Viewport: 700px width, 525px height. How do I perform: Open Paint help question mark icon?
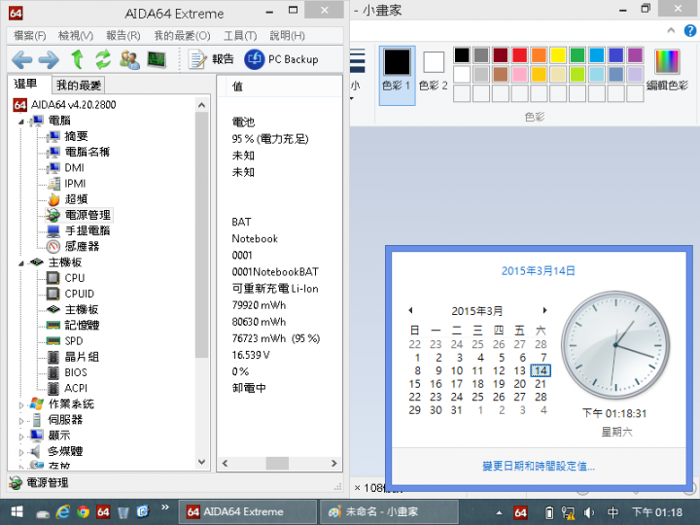click(690, 31)
